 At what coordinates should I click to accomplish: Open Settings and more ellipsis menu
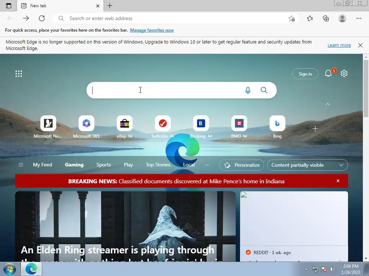(359, 18)
